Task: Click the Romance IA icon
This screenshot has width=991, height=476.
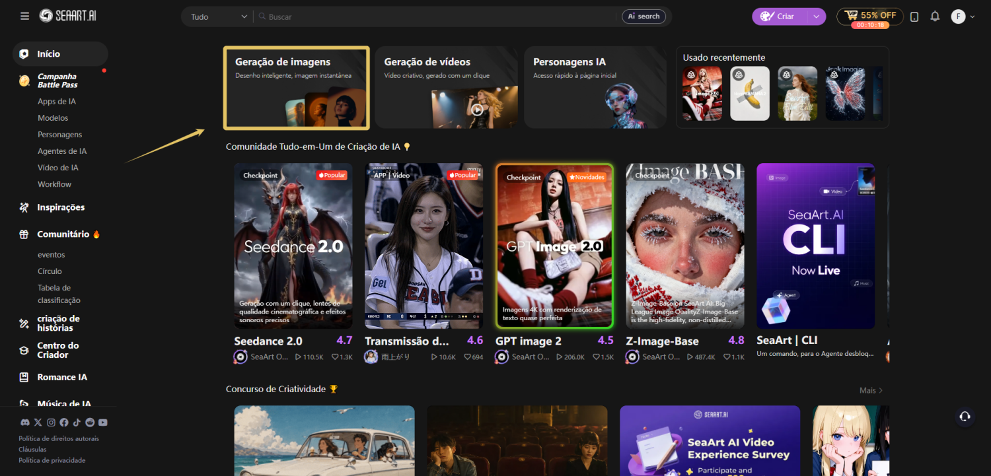Action: (24, 378)
